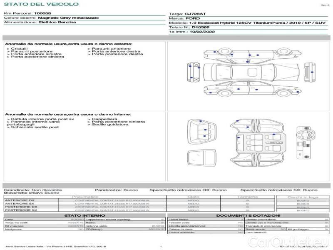The width and height of the screenshot is (333, 250).
Task: Click the 'Termiche' column header
Action: tap(247, 197)
